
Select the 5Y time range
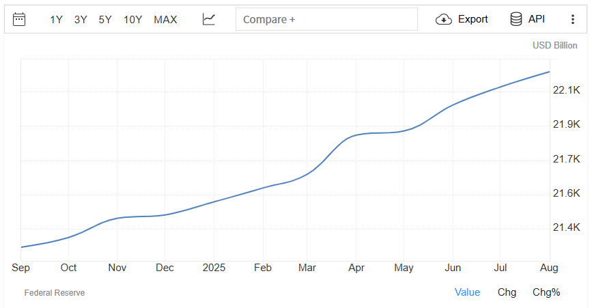(105, 20)
